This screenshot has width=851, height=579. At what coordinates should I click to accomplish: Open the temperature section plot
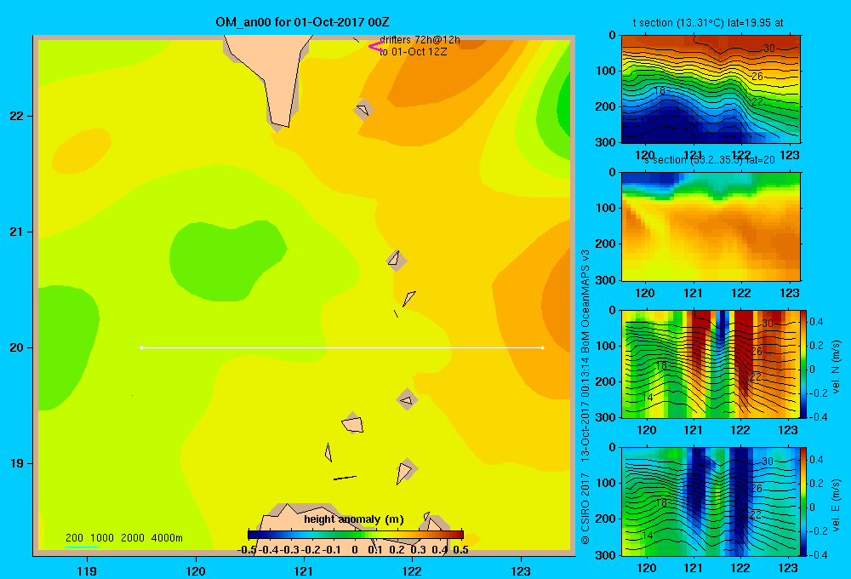point(711,89)
